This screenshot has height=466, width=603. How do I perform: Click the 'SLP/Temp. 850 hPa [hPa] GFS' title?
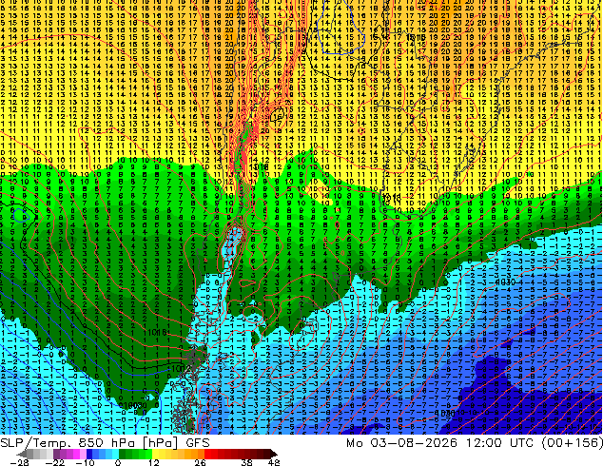coord(105,443)
